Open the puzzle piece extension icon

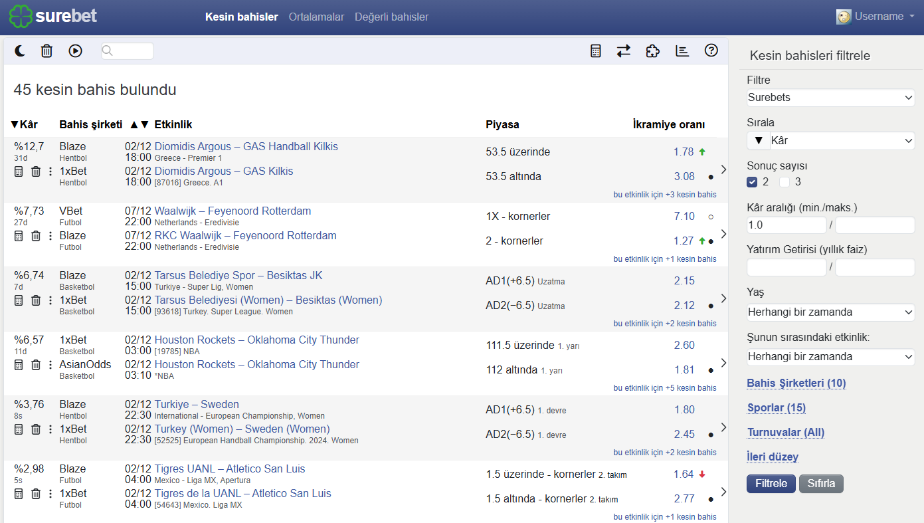[653, 51]
